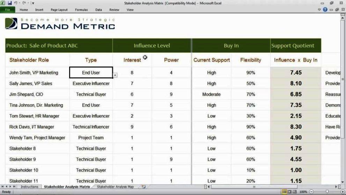Switch to Page Layout view in status bar
Viewport: 346px width, 195px height.
(289, 192)
